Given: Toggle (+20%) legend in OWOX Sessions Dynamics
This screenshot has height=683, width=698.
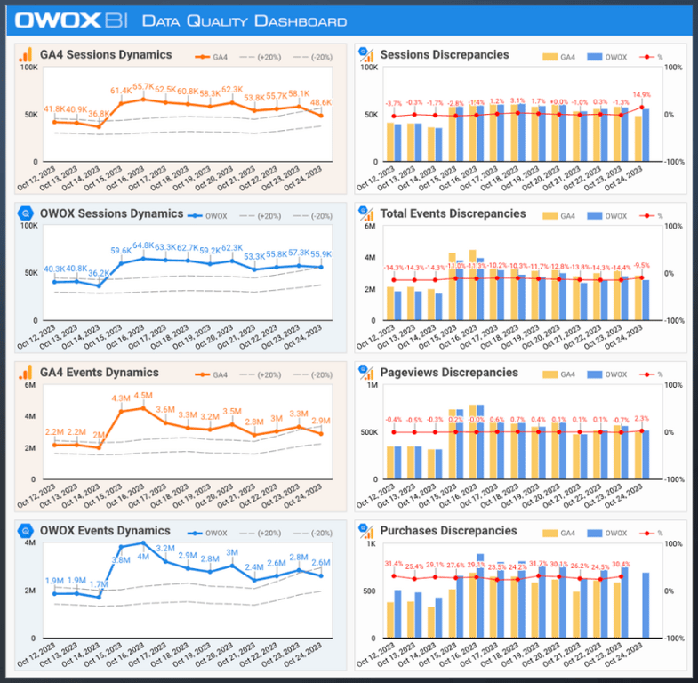Looking at the screenshot, I should 261,216.
